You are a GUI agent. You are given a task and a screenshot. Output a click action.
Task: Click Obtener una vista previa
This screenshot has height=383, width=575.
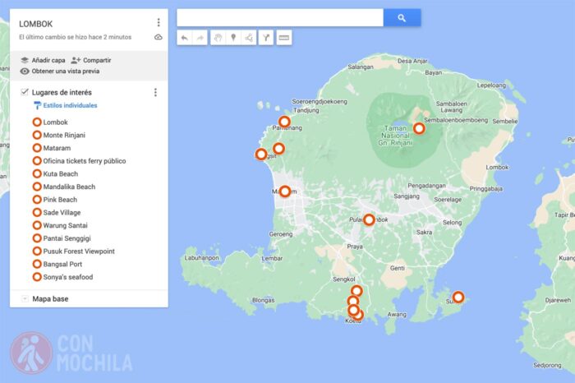tap(60, 72)
